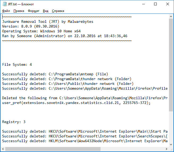Click the HKLM Wow6432Node Internet Explorer line
This screenshot has height=152, width=174.
85,141
